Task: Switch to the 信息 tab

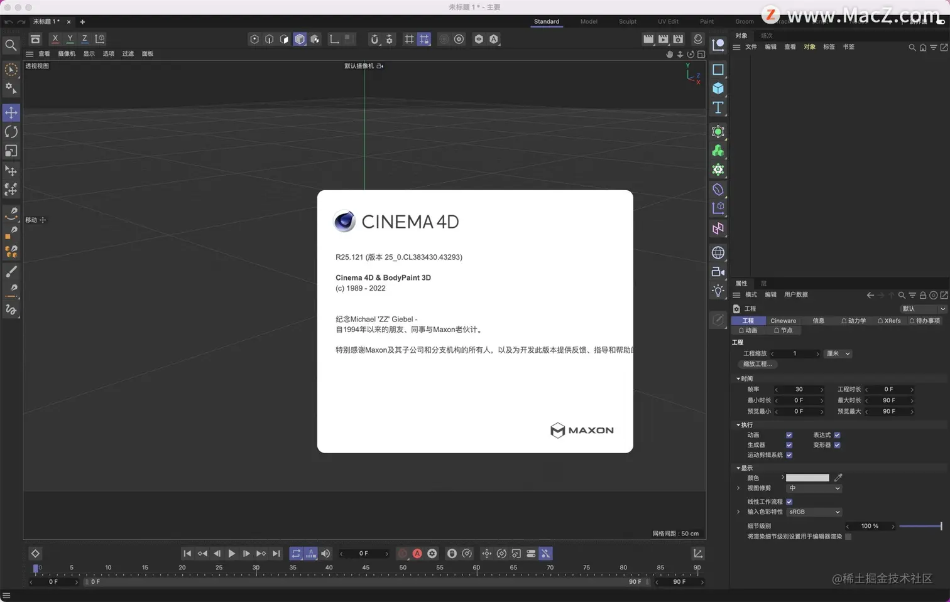Action: click(x=818, y=321)
